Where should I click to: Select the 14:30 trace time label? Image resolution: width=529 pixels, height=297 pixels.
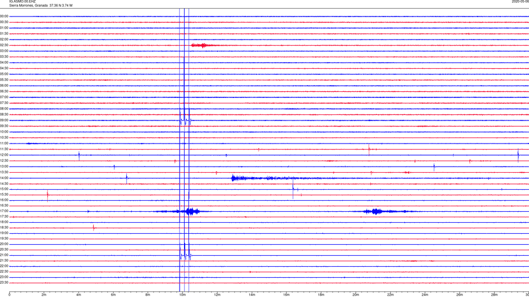click(x=4, y=184)
